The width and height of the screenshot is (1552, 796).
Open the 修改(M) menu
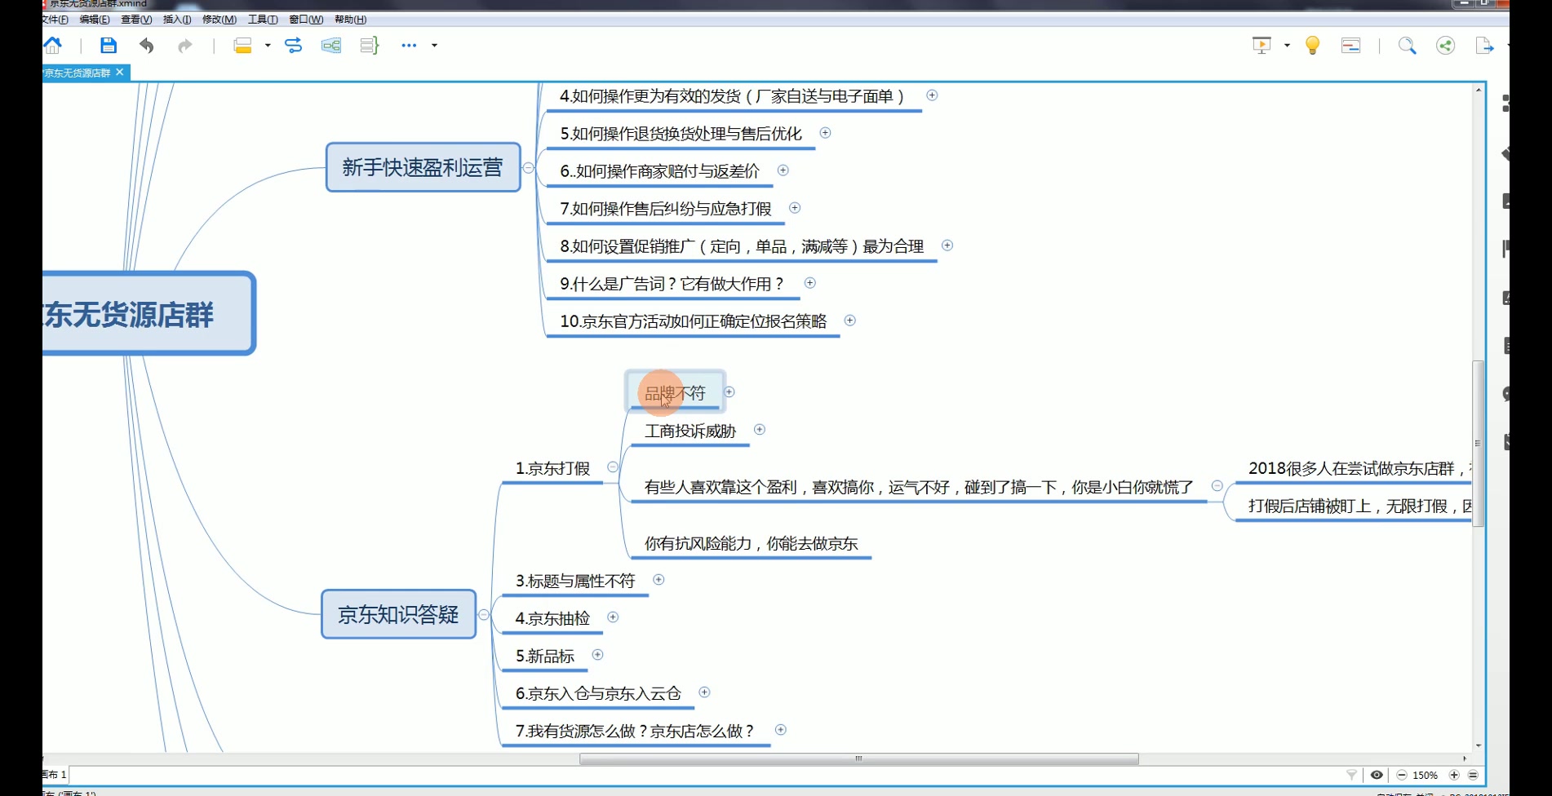(x=219, y=20)
